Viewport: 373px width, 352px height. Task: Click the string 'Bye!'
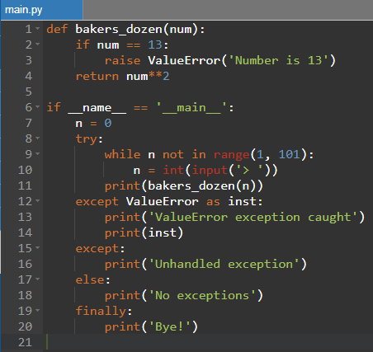pyautogui.click(x=170, y=326)
